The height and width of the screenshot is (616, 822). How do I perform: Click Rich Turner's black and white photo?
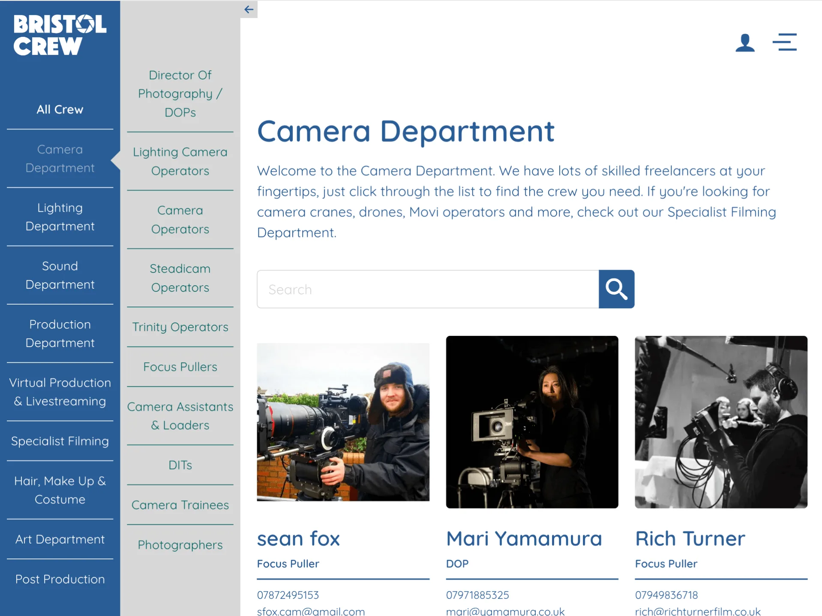[721, 422]
